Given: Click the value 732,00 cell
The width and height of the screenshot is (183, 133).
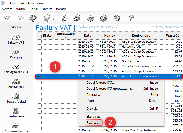Looking at the screenshot, I should click(x=173, y=66).
